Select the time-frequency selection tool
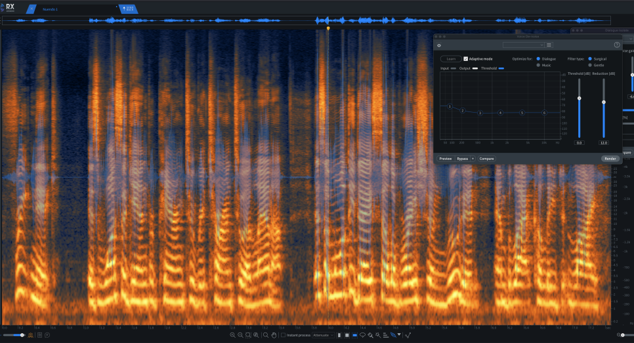Viewport: 634px width, 343px height. coord(347,335)
